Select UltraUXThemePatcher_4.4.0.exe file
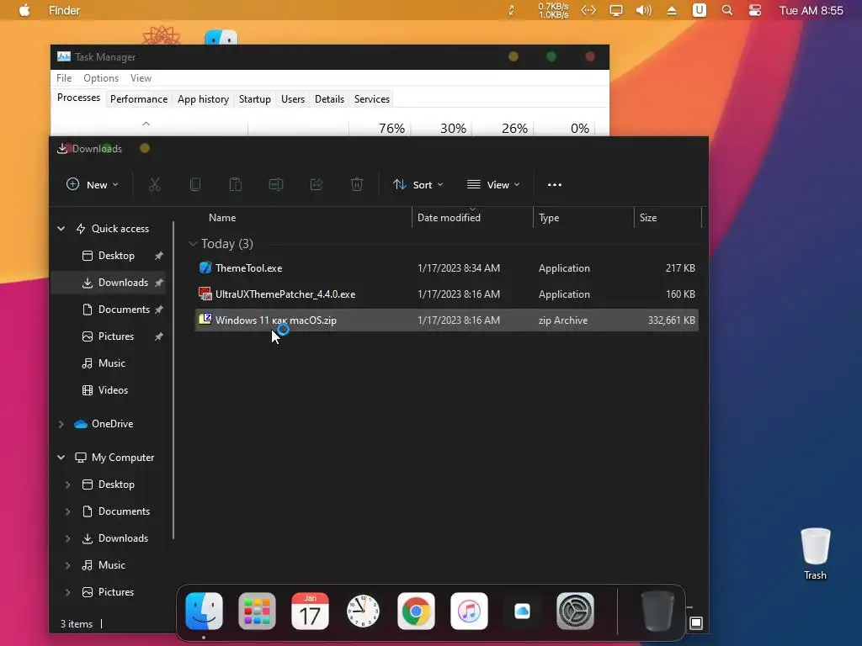 pos(446,294)
